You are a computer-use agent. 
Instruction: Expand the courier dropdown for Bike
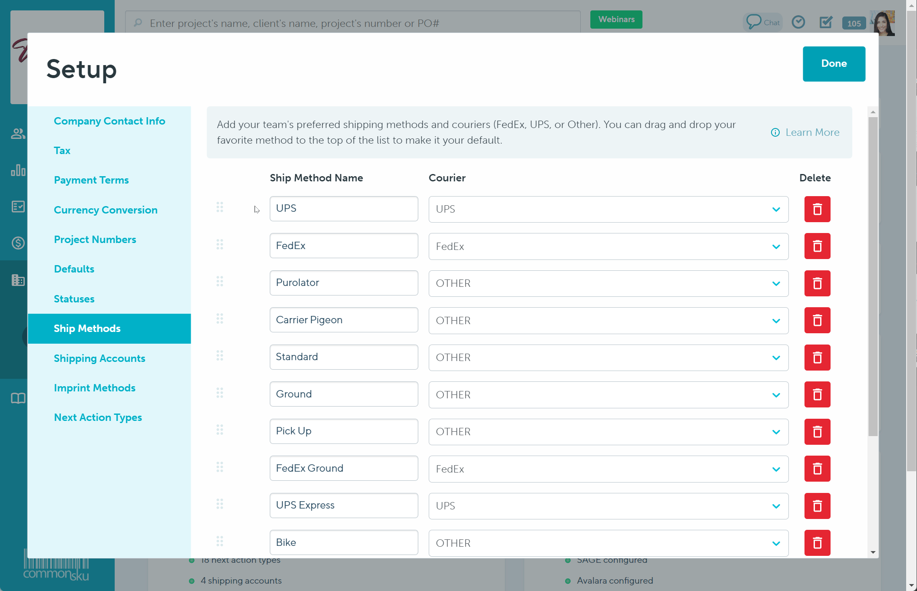(776, 543)
